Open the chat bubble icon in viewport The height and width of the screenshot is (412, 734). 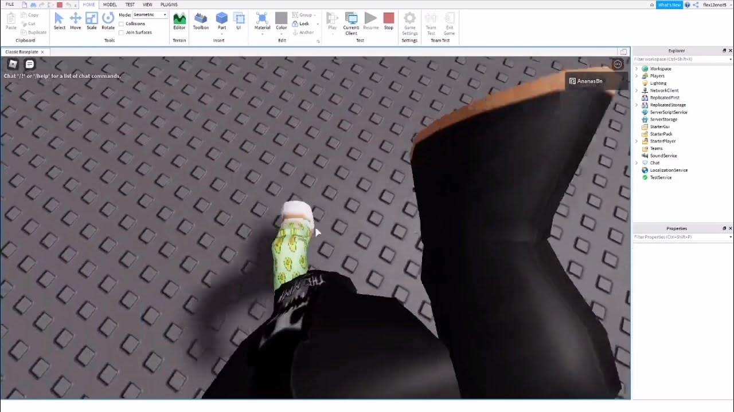(30, 64)
